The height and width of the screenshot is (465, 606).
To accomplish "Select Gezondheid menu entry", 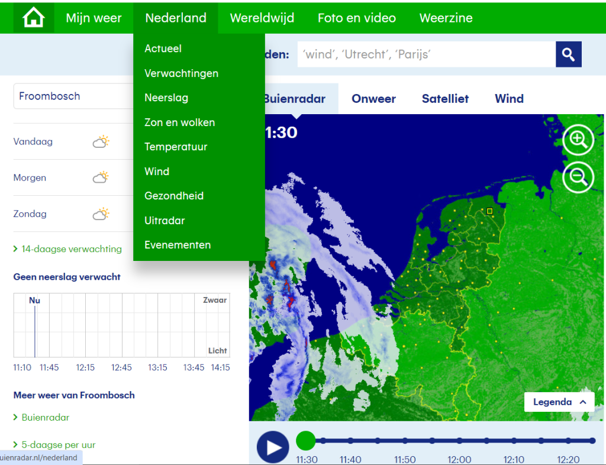I will 174,196.
